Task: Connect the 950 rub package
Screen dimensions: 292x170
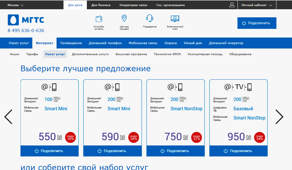Action: tap(238, 151)
